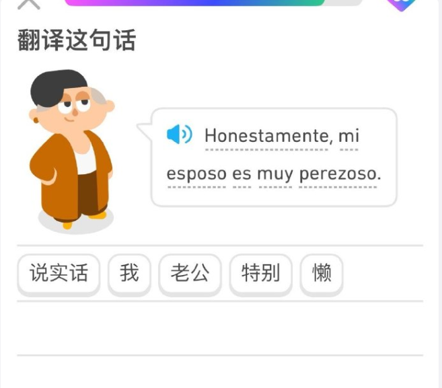
Task: Select the word tile 我
Action: tap(129, 274)
